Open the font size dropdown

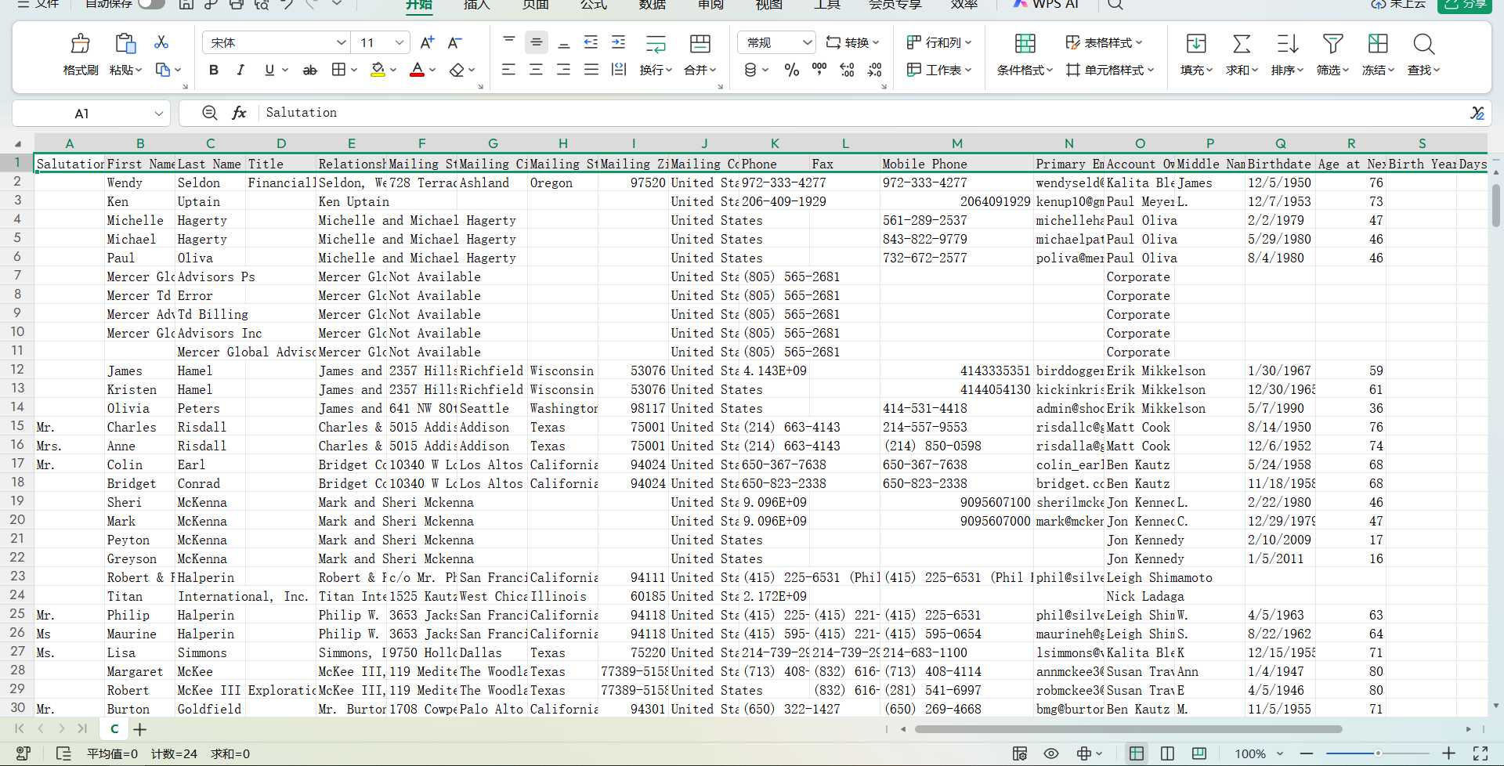(x=399, y=42)
